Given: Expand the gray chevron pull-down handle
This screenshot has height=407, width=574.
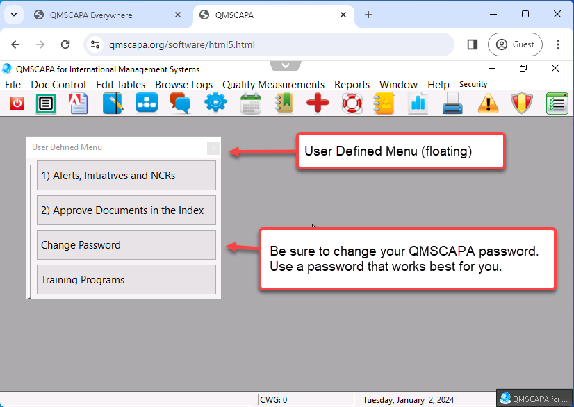Looking at the screenshot, I should tap(286, 66).
